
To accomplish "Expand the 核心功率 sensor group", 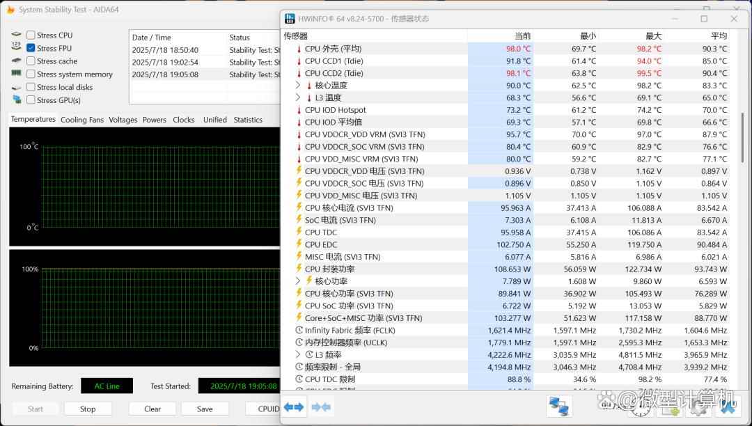I will tap(298, 281).
